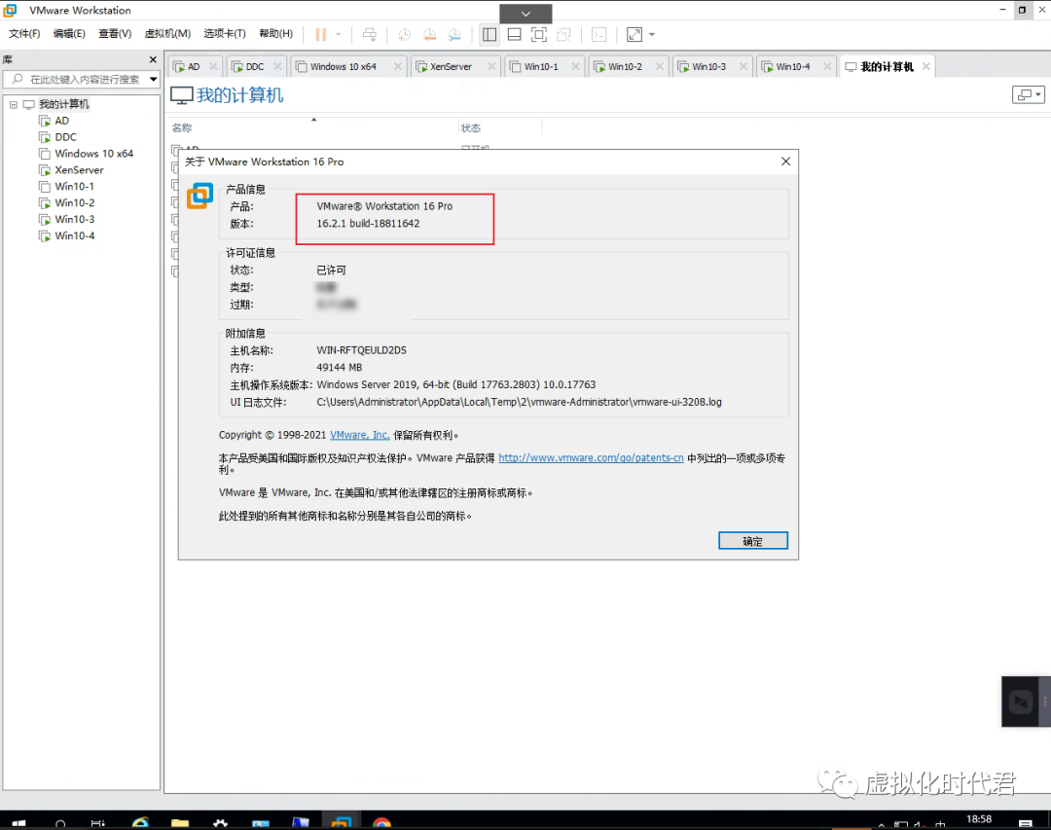
Task: Open the 文件(F) menu
Action: [x=24, y=33]
